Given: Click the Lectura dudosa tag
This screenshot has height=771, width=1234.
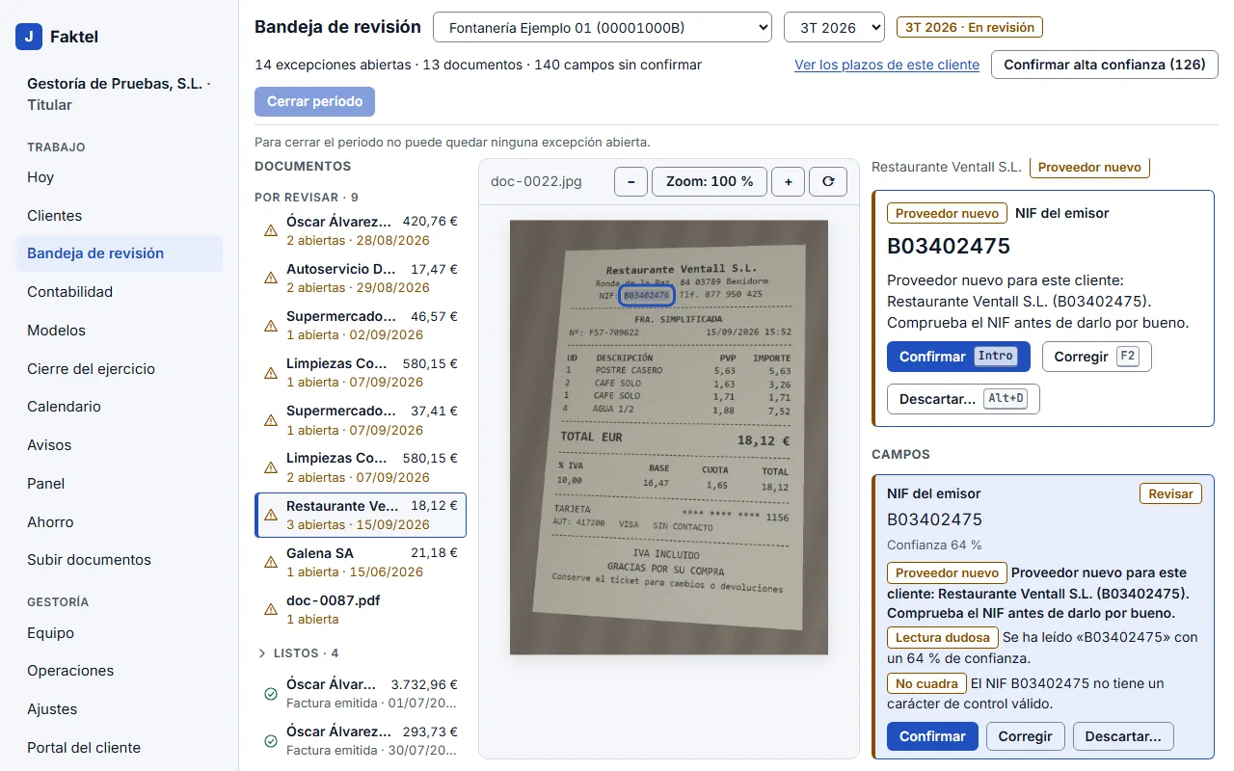Looking at the screenshot, I should [x=942, y=637].
